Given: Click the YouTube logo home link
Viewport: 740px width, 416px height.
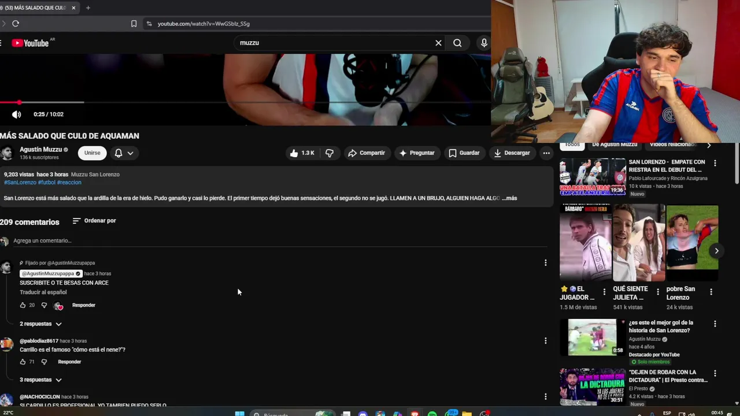Looking at the screenshot, I should coord(30,43).
